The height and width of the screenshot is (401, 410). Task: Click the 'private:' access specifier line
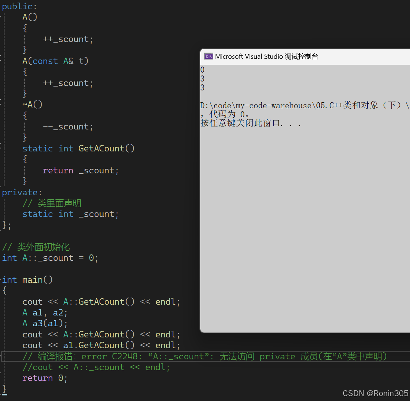point(22,193)
